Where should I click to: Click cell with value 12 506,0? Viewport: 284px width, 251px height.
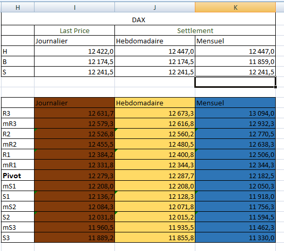pyautogui.click(x=235, y=154)
